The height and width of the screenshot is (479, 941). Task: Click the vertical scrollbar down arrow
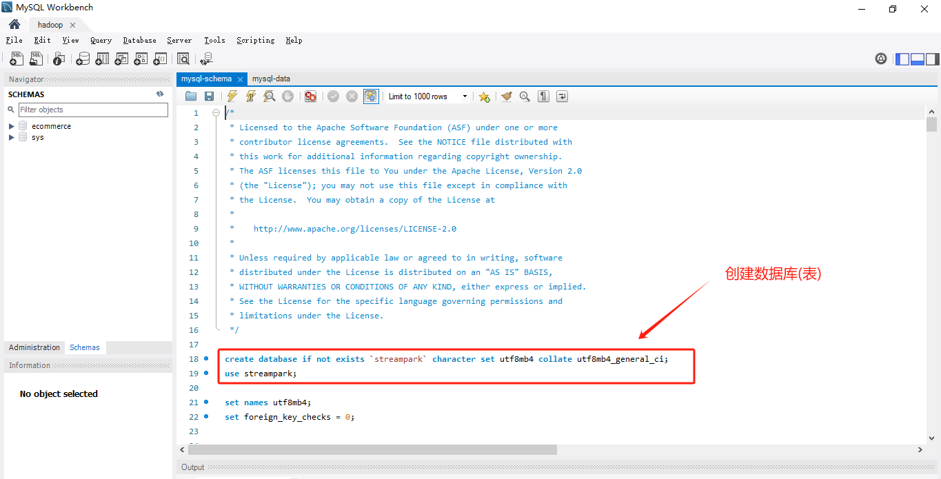coord(932,437)
